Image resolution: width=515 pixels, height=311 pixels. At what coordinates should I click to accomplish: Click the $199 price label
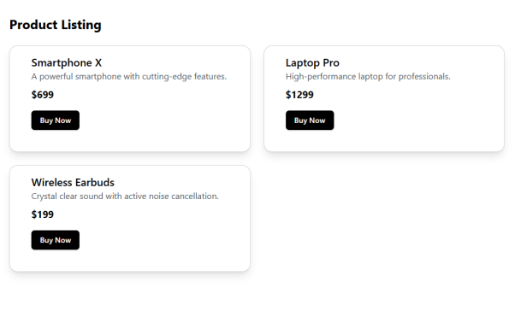click(x=43, y=214)
